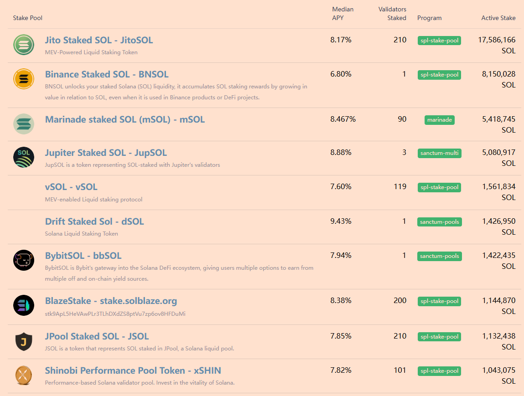
Task: Click the spl-stake-pool badge for BNSOL
Action: coord(440,74)
